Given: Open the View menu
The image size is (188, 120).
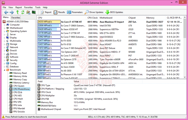Looking at the screenshot, I should (x=11, y=7).
